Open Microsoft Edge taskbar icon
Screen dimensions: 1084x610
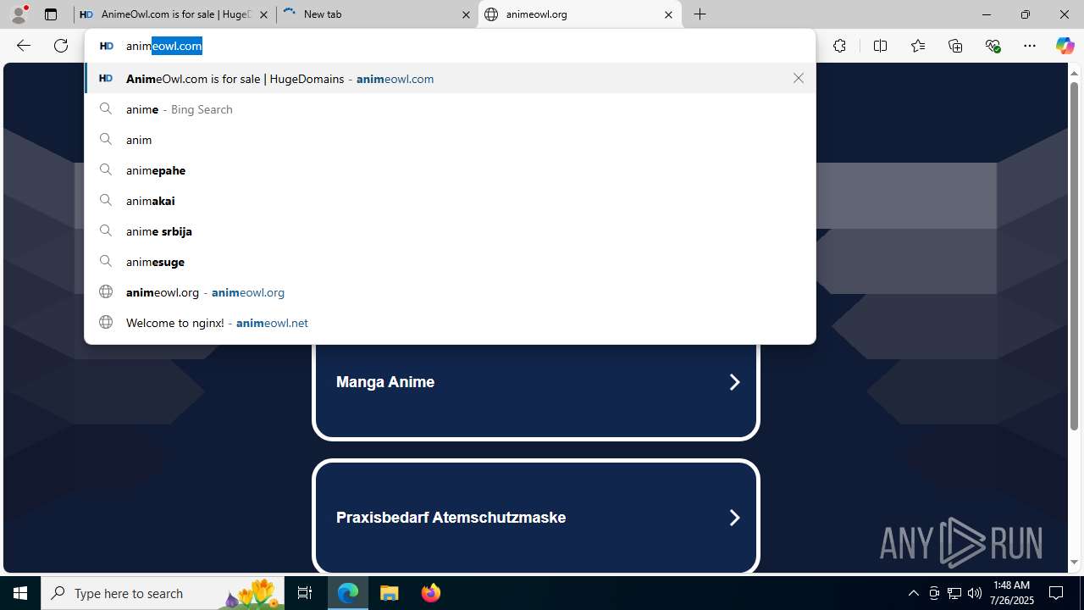[348, 593]
